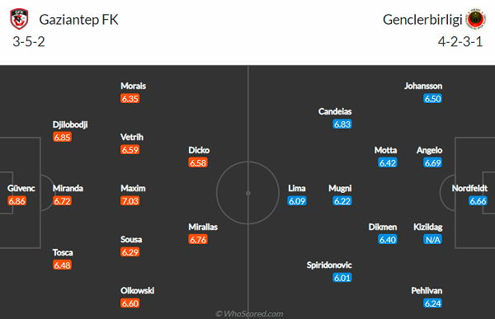The image size is (495, 319).
Task: Click player name Morais
Action: 133,86
